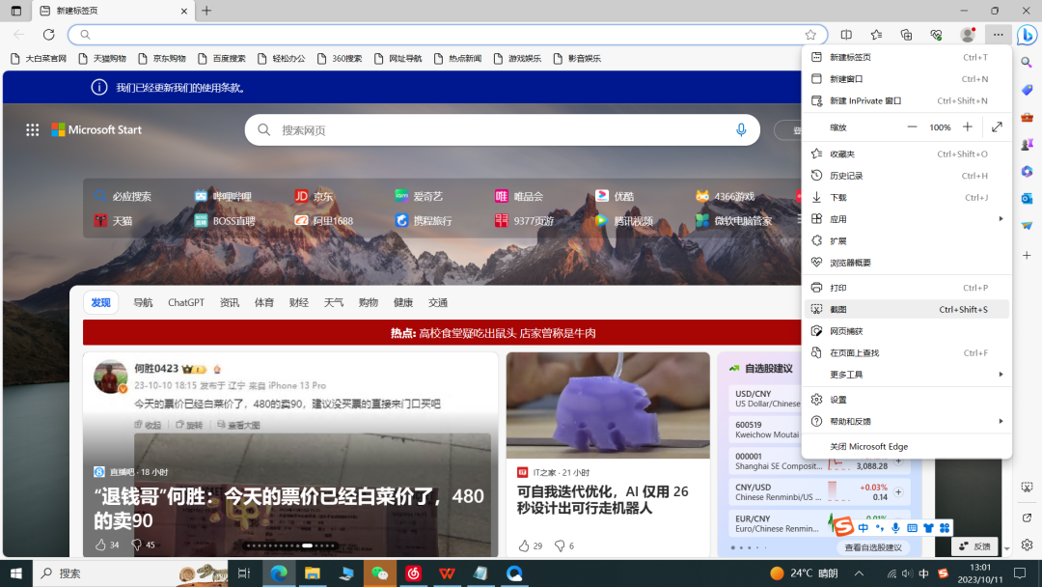Viewport: 1042px width, 587px height.
Task: Open WeChat from the taskbar
Action: (x=379, y=573)
